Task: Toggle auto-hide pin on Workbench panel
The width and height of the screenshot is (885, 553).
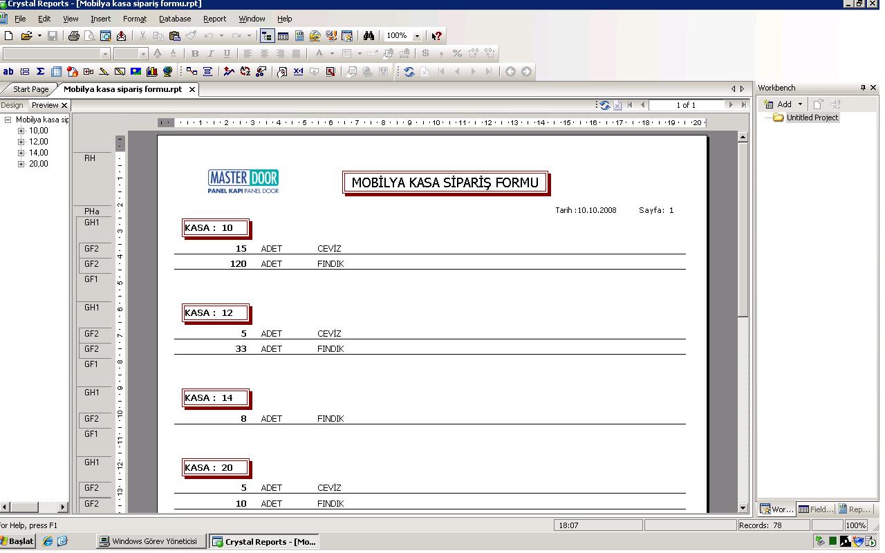Action: (863, 88)
